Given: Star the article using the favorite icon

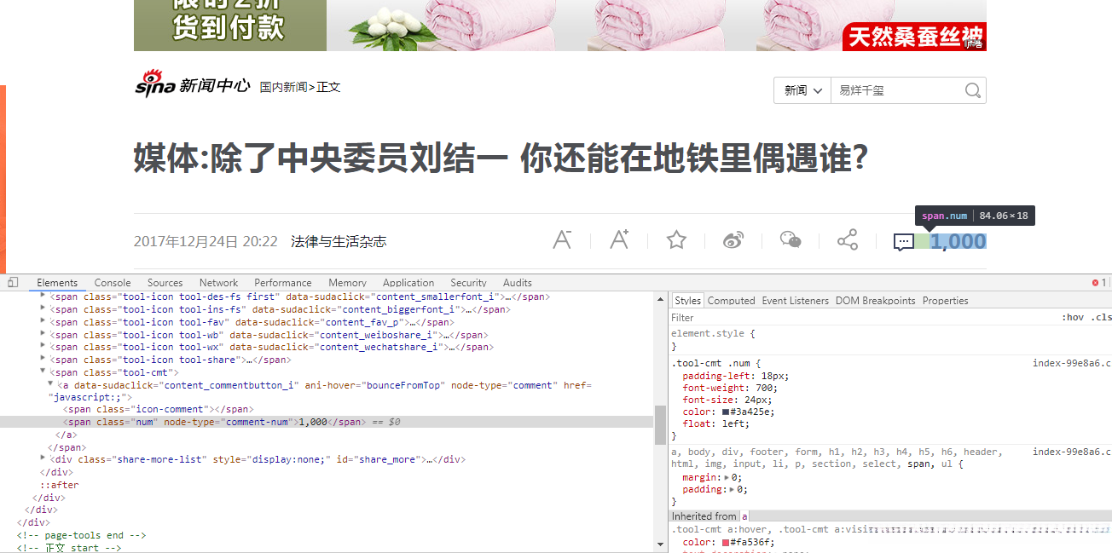Looking at the screenshot, I should click(x=676, y=239).
